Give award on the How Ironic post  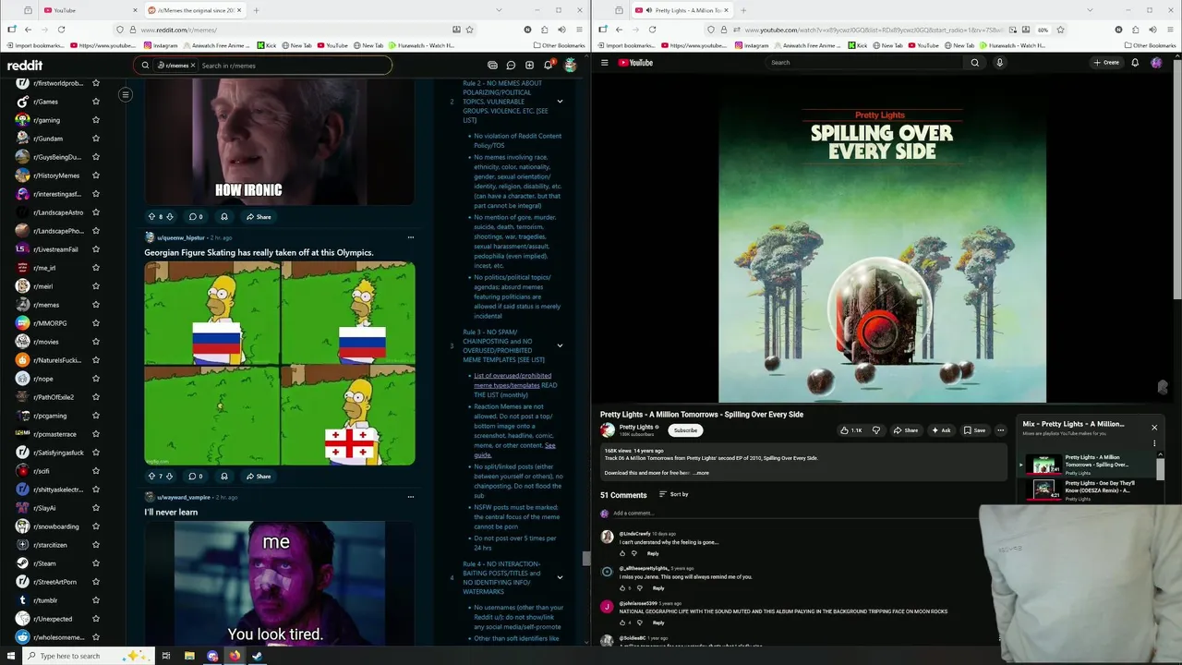pyautogui.click(x=223, y=217)
